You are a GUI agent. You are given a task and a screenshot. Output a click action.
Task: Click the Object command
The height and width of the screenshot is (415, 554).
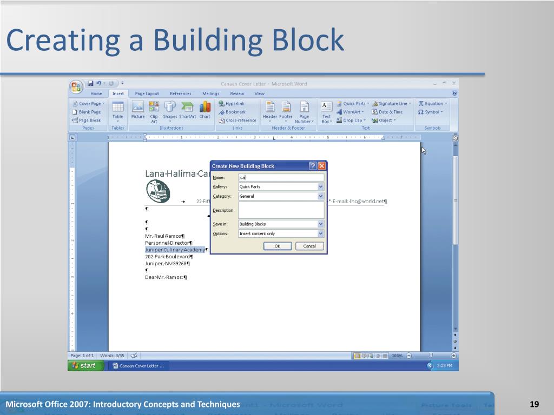(384, 121)
